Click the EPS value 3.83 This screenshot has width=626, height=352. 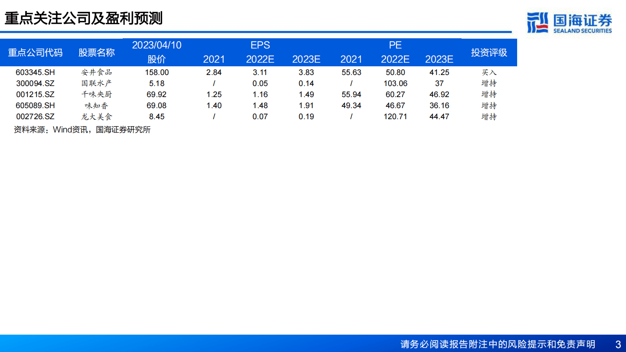(x=306, y=72)
